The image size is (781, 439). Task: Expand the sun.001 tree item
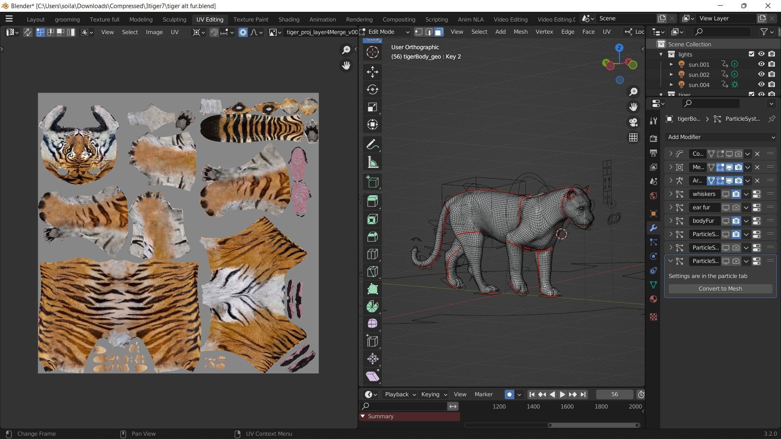tap(671, 64)
